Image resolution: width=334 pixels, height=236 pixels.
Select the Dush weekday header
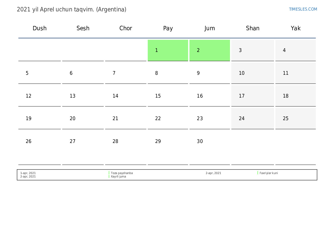tap(39, 28)
